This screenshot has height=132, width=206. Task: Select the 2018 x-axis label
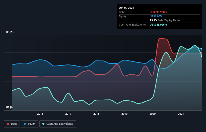96,114
